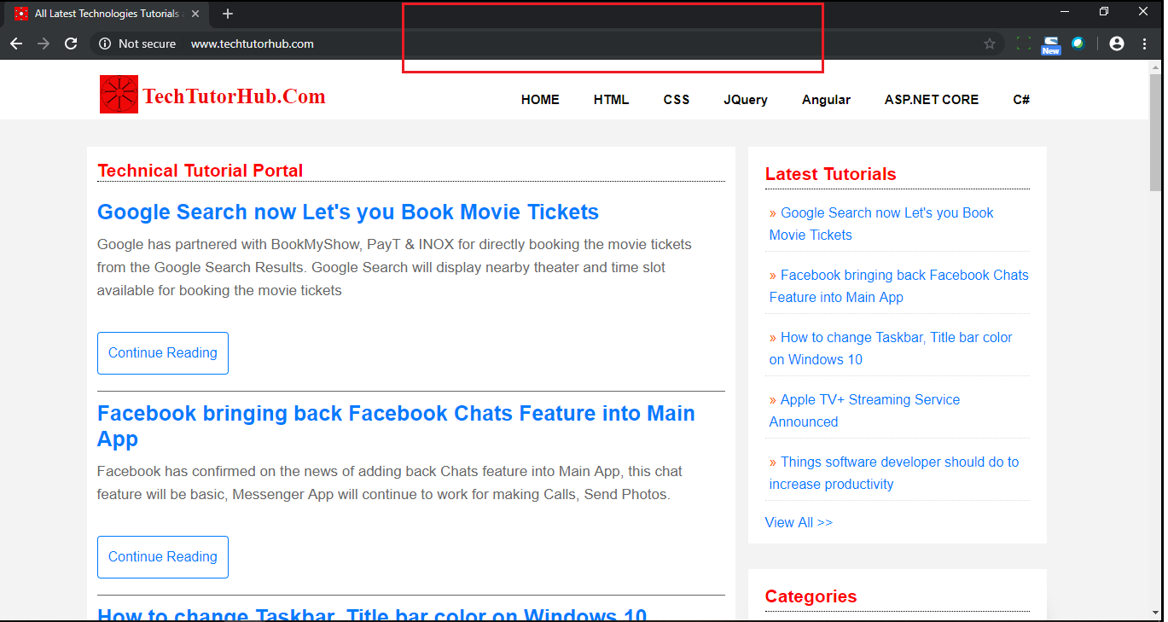Screen dimensions: 1168x622
Task: Click the View All >> link
Action: 799,522
